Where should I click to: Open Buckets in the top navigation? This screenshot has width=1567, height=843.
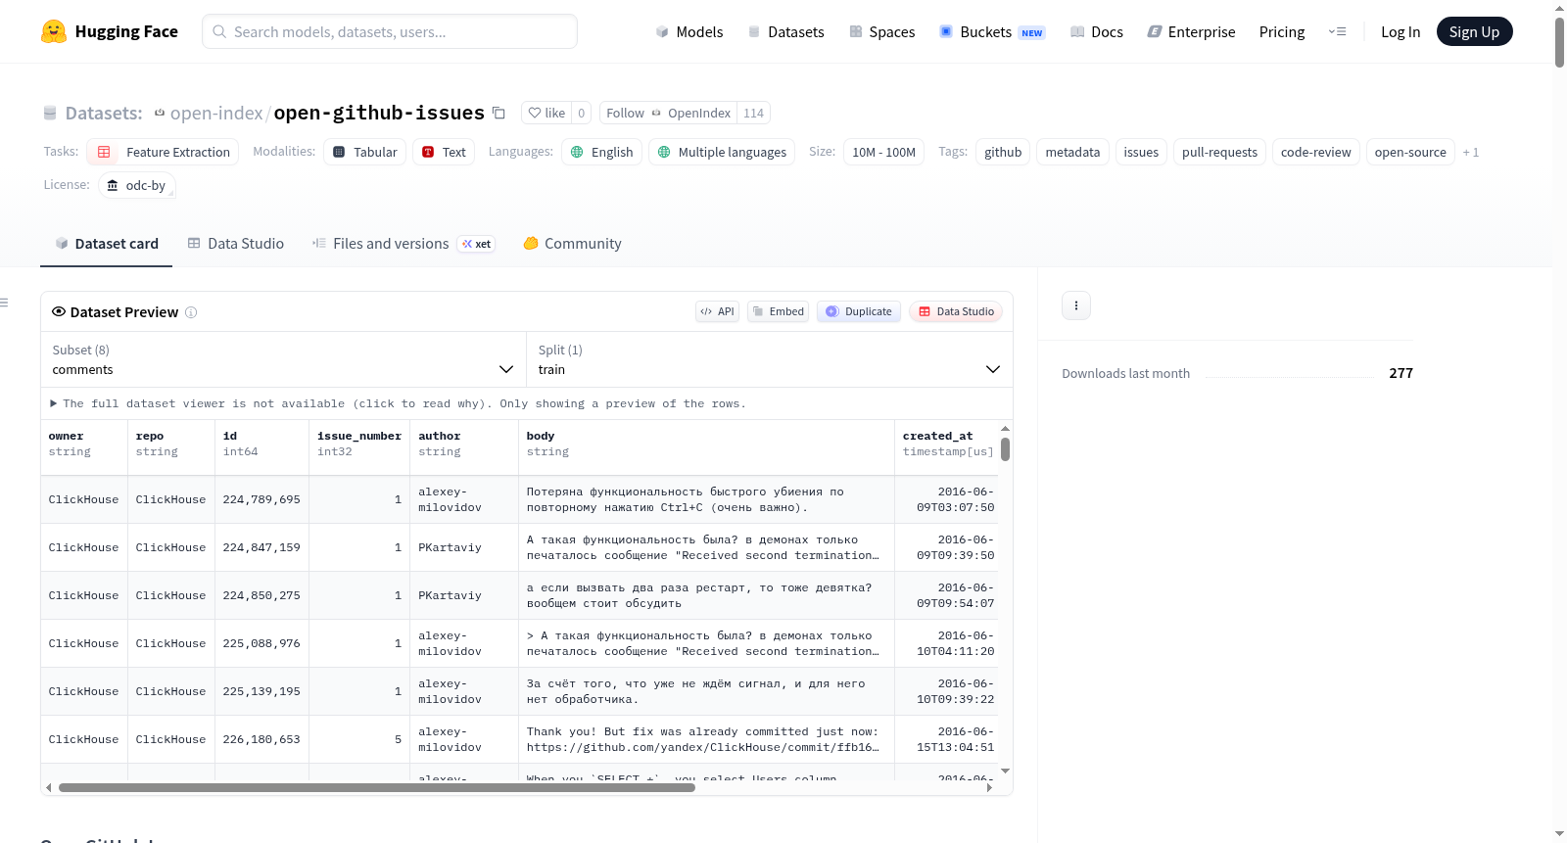(x=992, y=31)
